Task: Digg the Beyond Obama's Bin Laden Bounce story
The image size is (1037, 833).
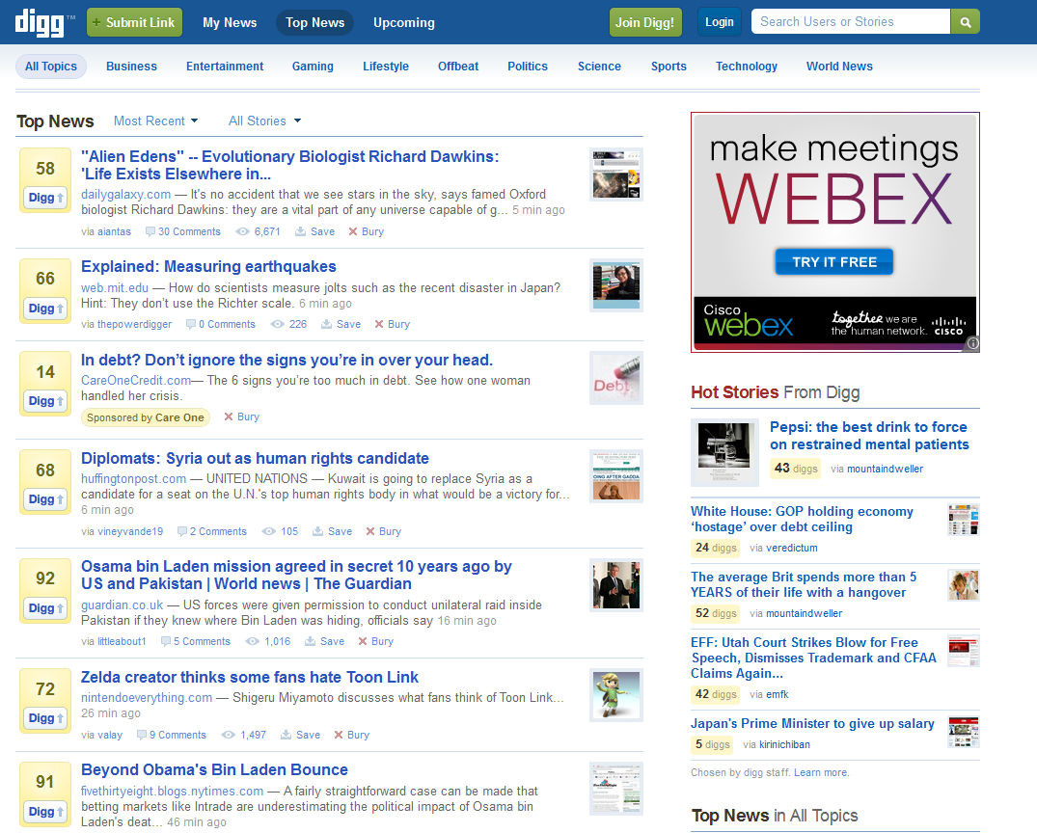Action: click(45, 811)
